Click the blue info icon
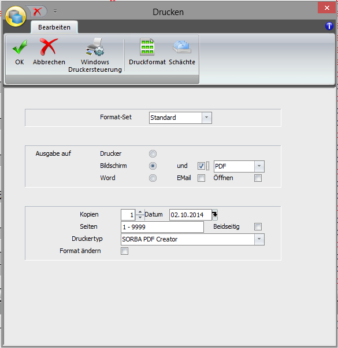This screenshot has height=348, width=338. click(x=329, y=26)
